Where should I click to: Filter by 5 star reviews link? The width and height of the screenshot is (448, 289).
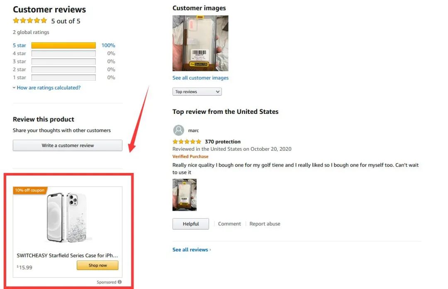pos(19,46)
